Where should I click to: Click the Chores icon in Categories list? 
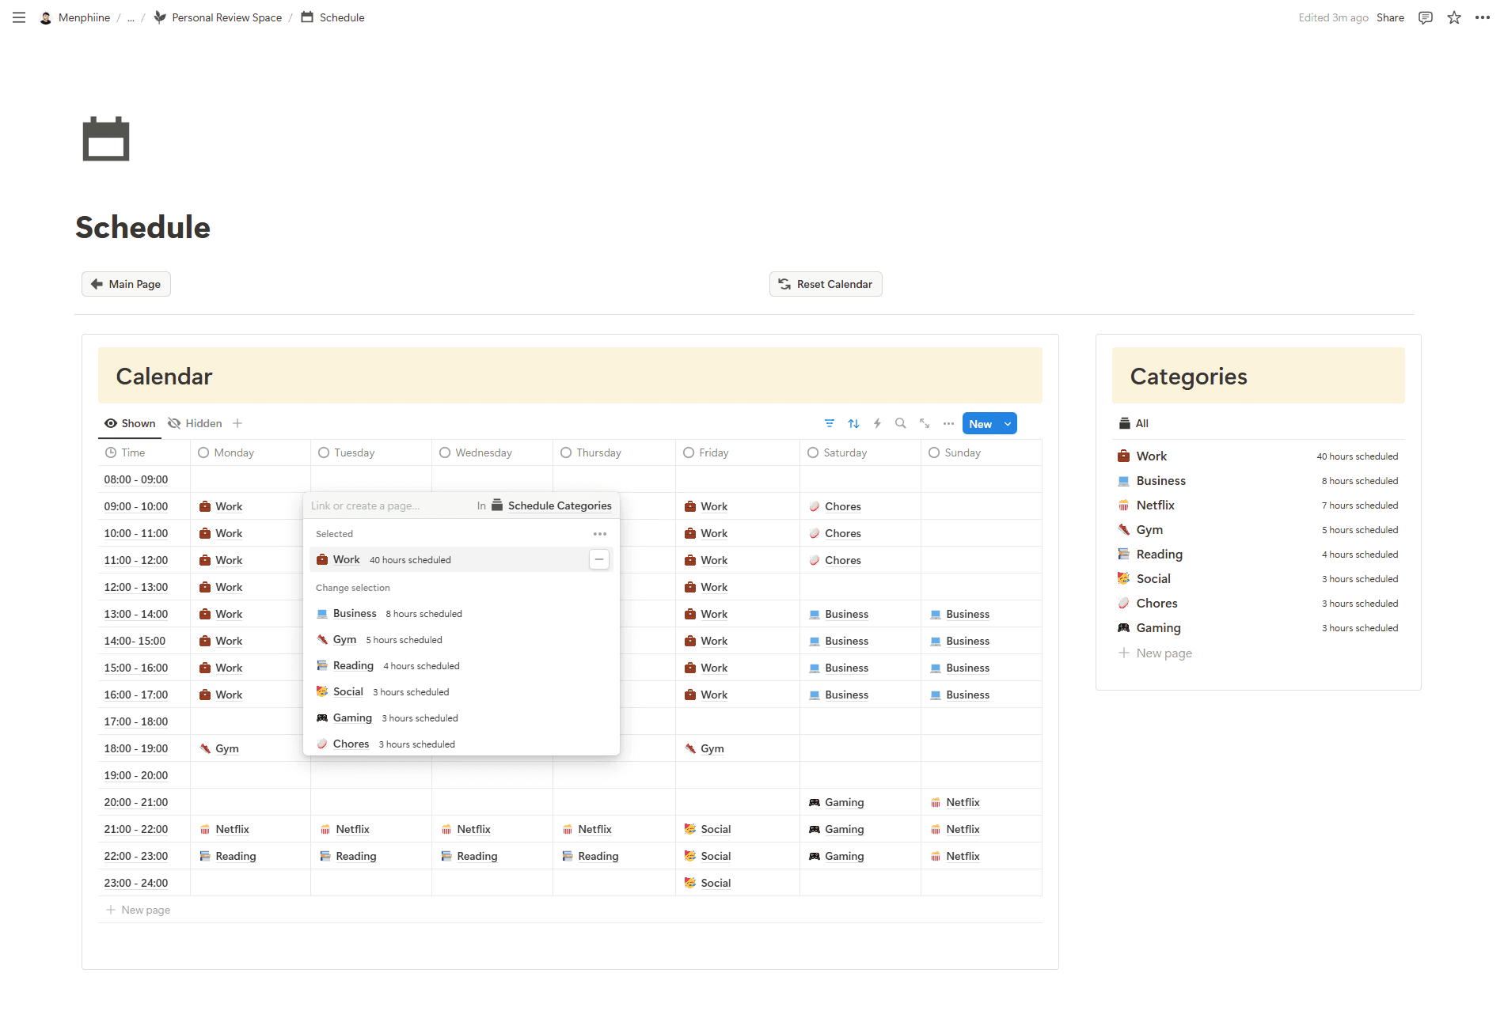coord(1123,603)
